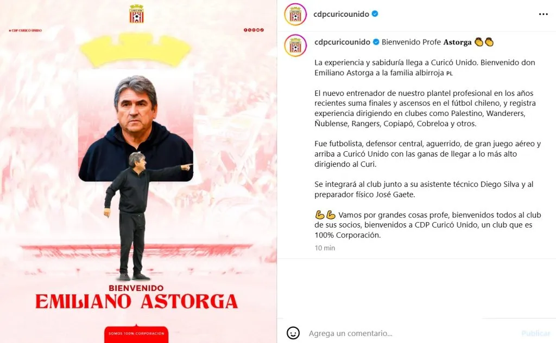Click the verified badge next to caption username
This screenshot has height=343, width=556.
click(x=376, y=42)
